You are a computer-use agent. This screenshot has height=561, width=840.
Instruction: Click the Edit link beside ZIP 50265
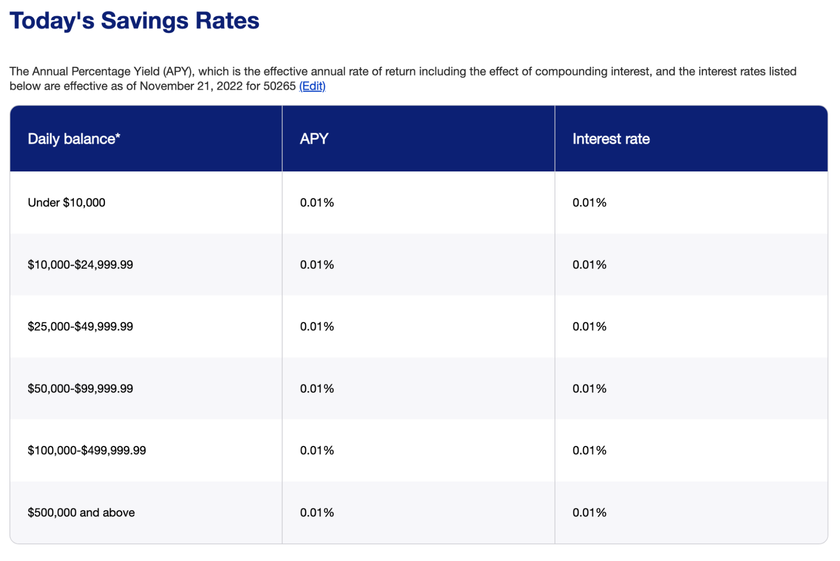[312, 86]
